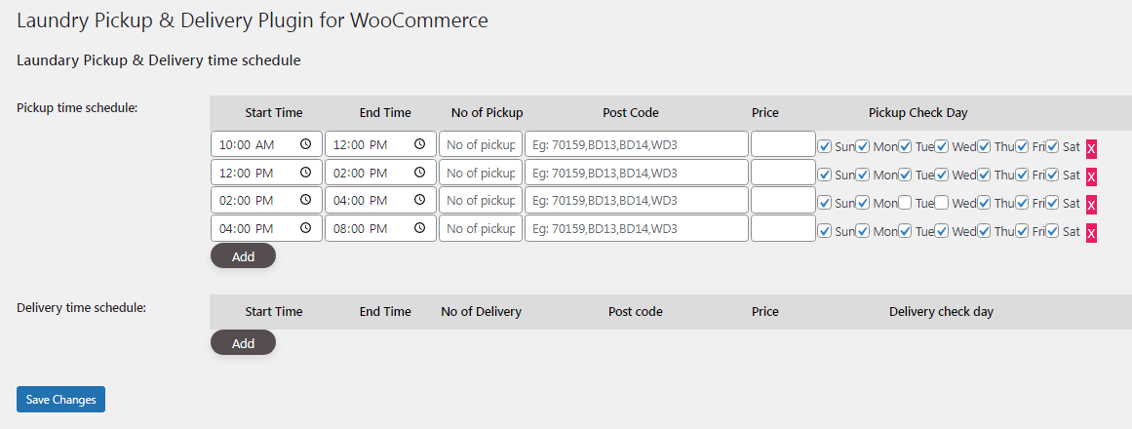Image resolution: width=1132 pixels, height=429 pixels.
Task: Open clock picker for 04:00 PM end time
Action: coord(419,200)
